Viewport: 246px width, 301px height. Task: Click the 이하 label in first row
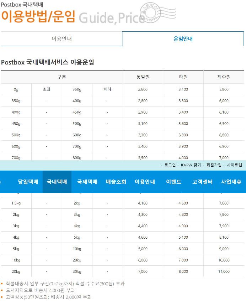(x=107, y=89)
